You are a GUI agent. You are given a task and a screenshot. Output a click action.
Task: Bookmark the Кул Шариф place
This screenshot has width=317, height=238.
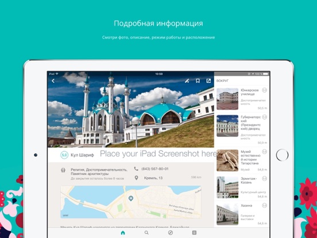click(x=198, y=81)
